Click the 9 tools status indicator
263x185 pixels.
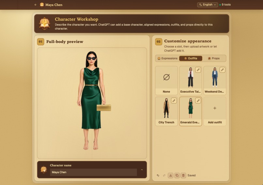pyautogui.click(x=225, y=5)
